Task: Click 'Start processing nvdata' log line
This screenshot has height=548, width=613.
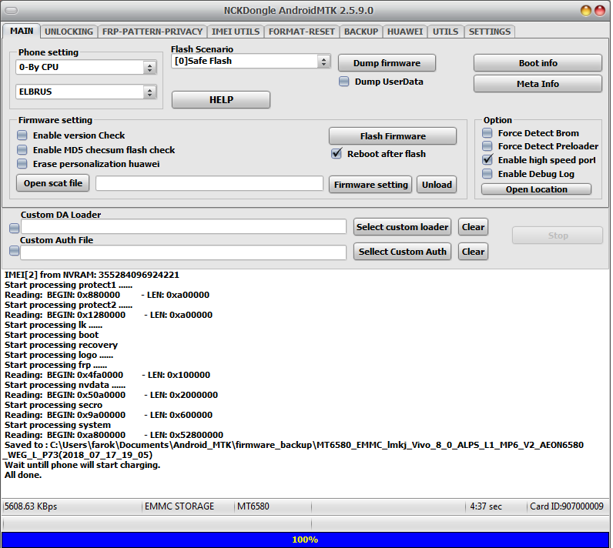Action: [65, 385]
